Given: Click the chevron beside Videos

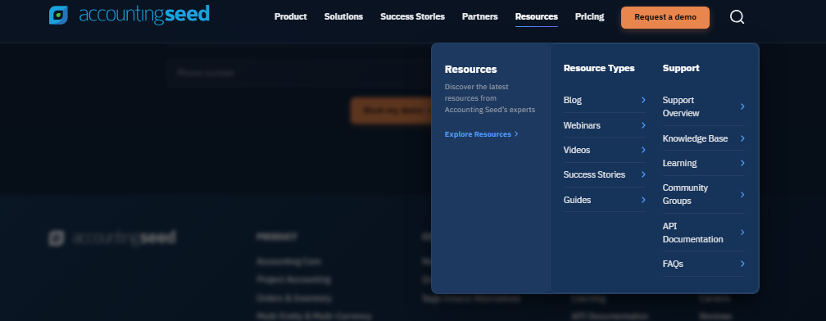Looking at the screenshot, I should coord(643,150).
